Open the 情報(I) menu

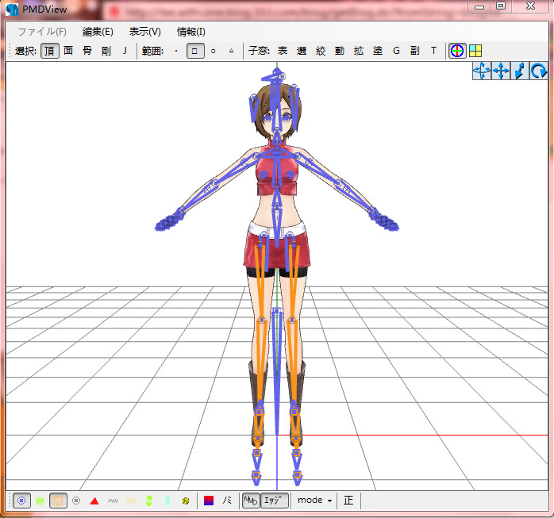pyautogui.click(x=190, y=32)
